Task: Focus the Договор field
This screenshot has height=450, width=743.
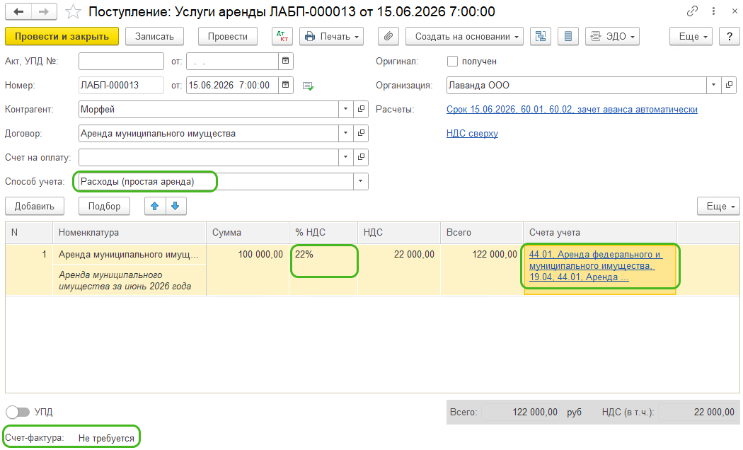Action: point(209,134)
